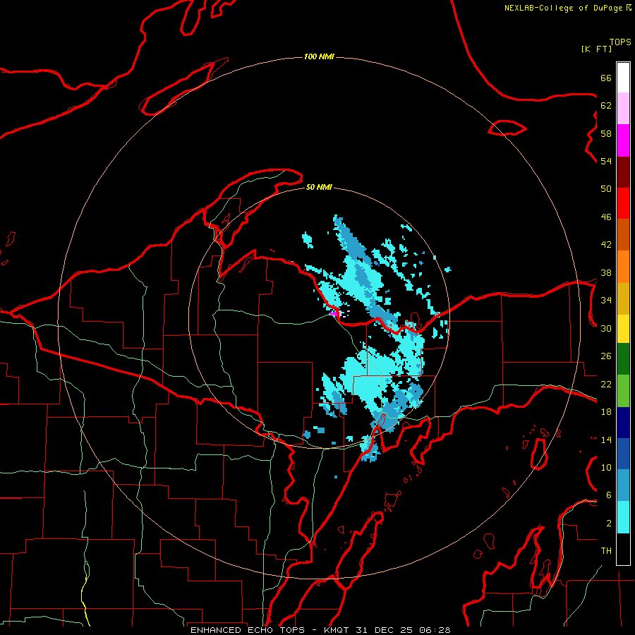This screenshot has height=635, width=635.
Task: Select the "6" legend value
Action: [609, 495]
